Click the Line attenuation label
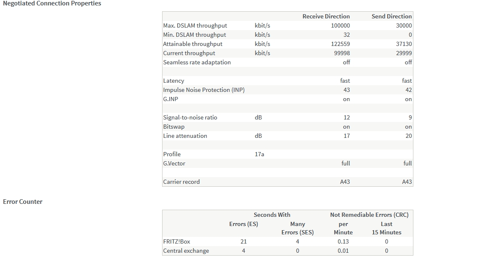The image size is (480, 259). (185, 136)
